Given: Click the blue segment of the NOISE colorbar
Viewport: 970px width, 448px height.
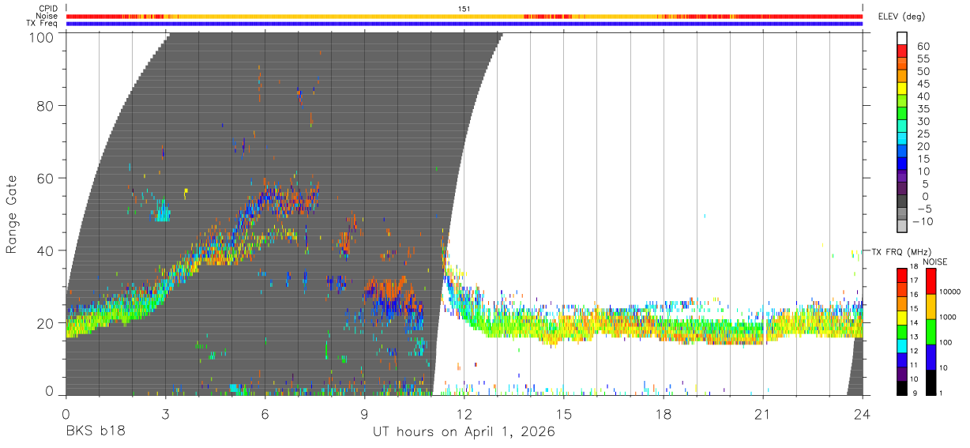Looking at the screenshot, I should pos(931,356).
